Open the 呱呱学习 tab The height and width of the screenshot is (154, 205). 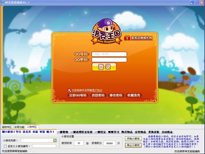pos(114,132)
